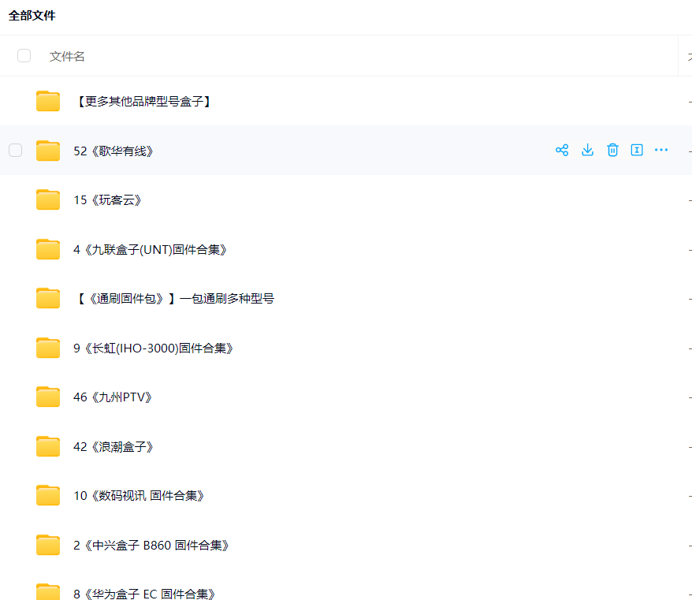Toggle the select-all checkbox in header
Screen dimensions: 692x600
24,56
